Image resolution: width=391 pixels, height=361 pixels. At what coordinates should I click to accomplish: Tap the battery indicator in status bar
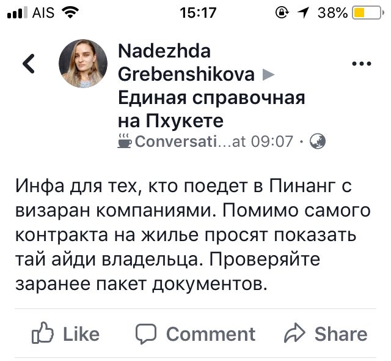[x=367, y=12]
